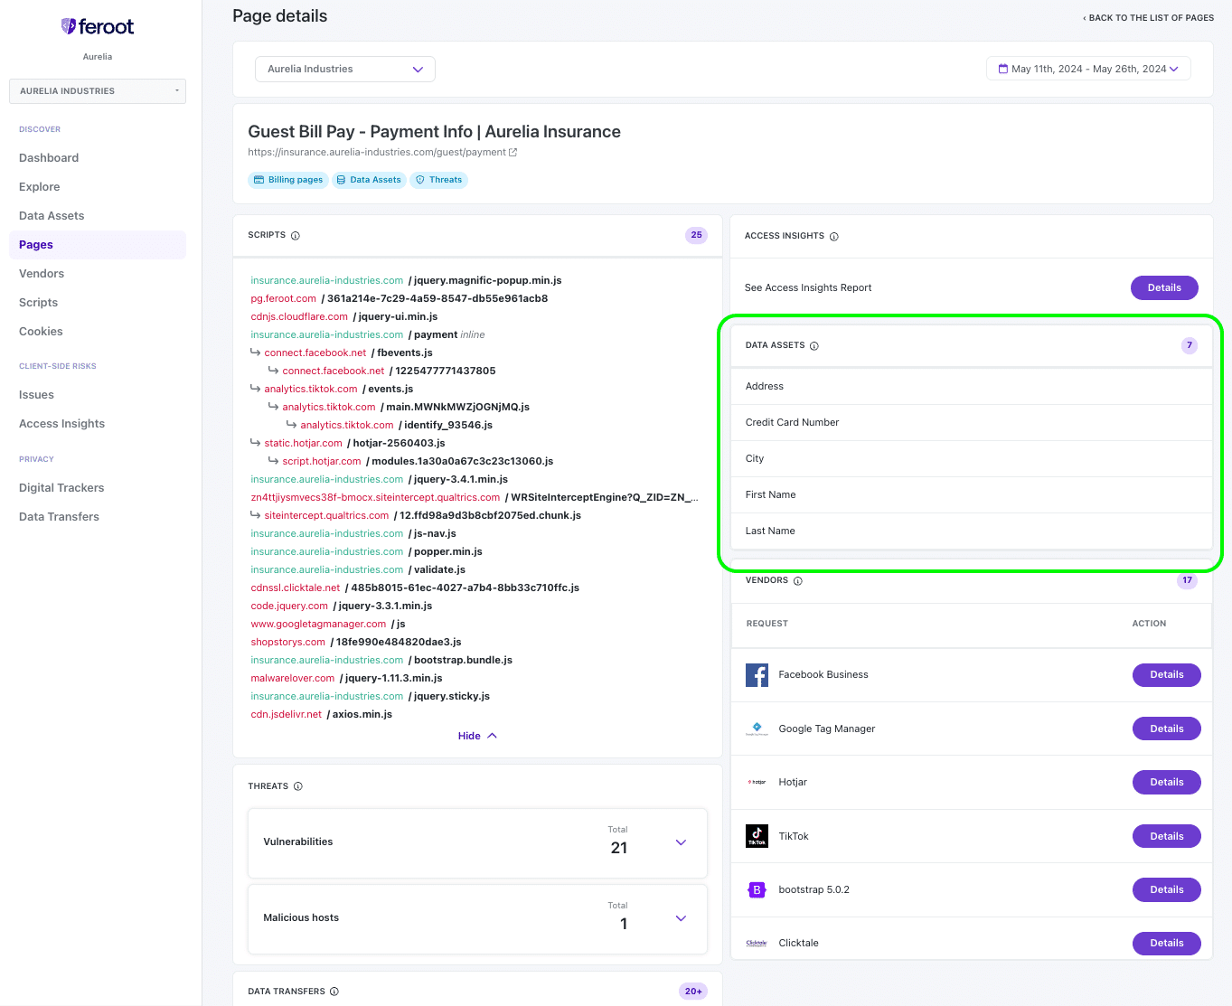Click the www.googletagmanager.com script link
The image size is (1232, 1006).
point(318,624)
